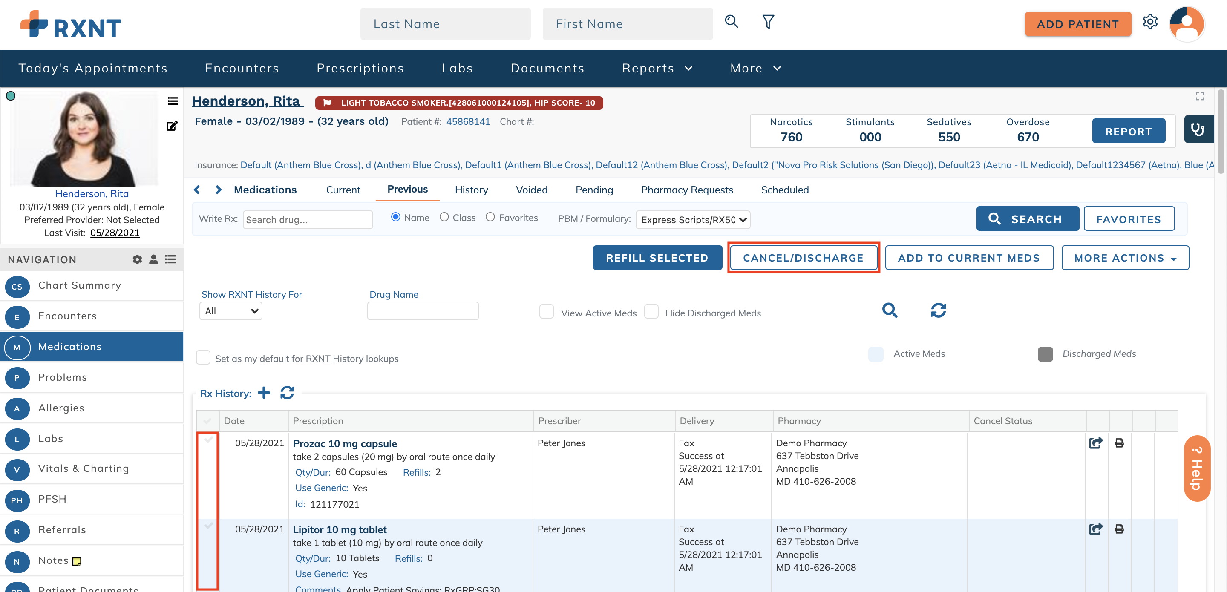This screenshot has width=1227, height=592.
Task: Open Henderson, Rita patient name link
Action: [246, 101]
